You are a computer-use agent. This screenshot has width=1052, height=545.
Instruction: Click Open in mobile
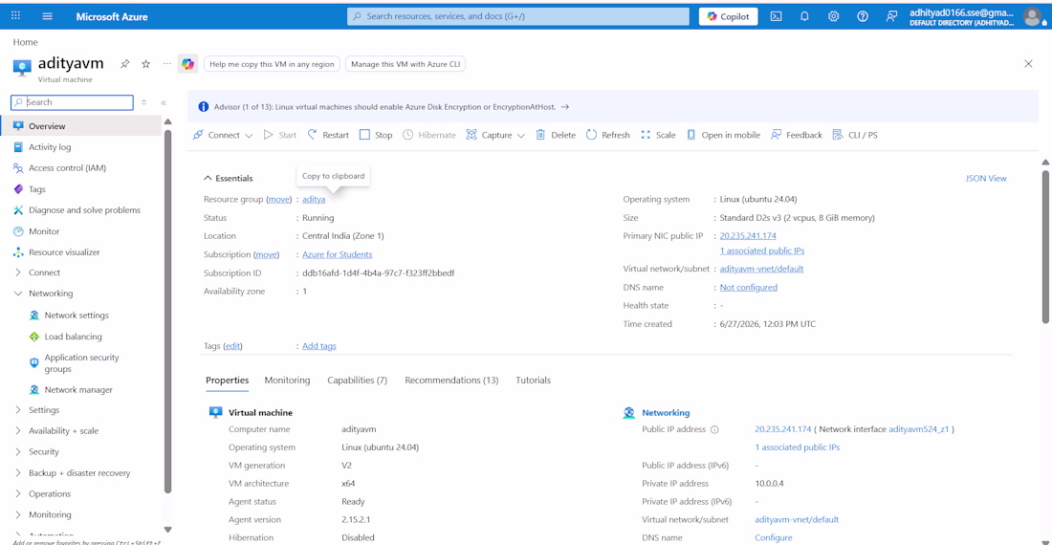click(723, 135)
